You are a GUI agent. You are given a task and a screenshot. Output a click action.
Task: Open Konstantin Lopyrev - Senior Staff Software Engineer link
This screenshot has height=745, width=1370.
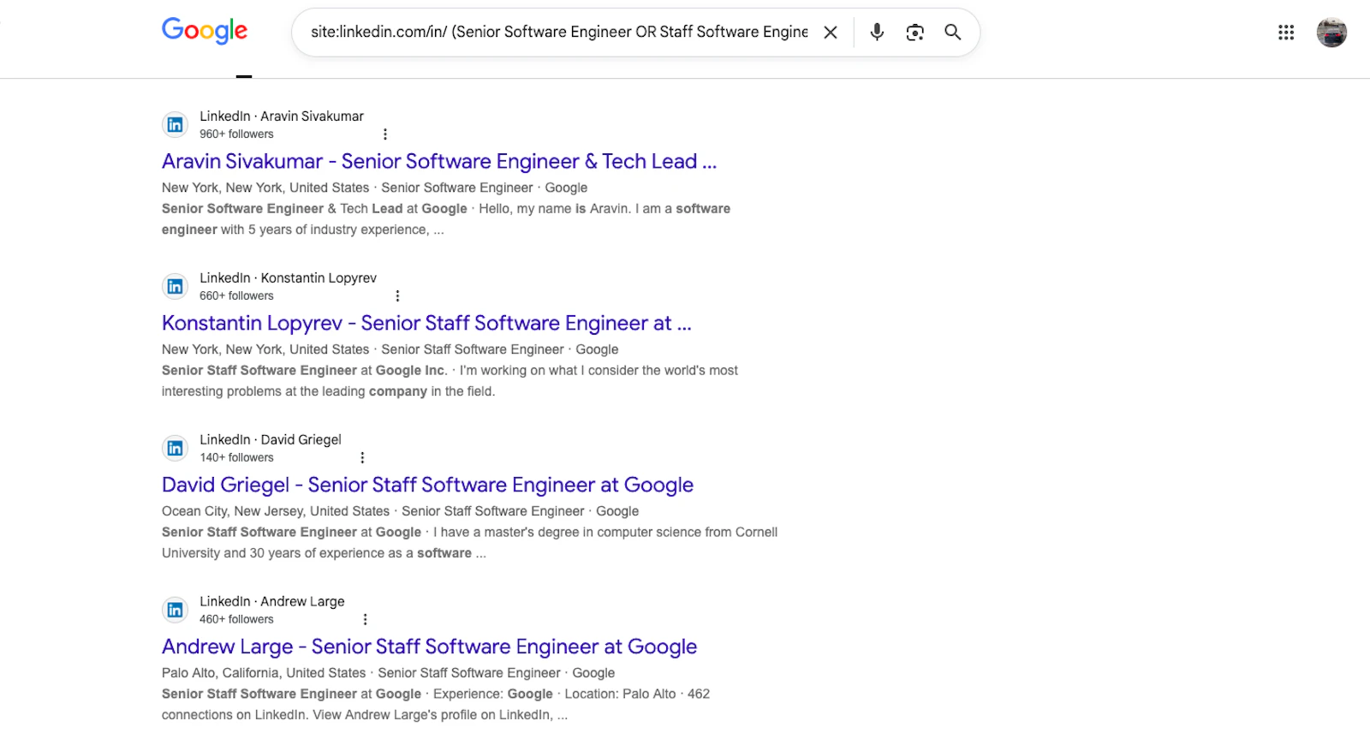tap(426, 324)
